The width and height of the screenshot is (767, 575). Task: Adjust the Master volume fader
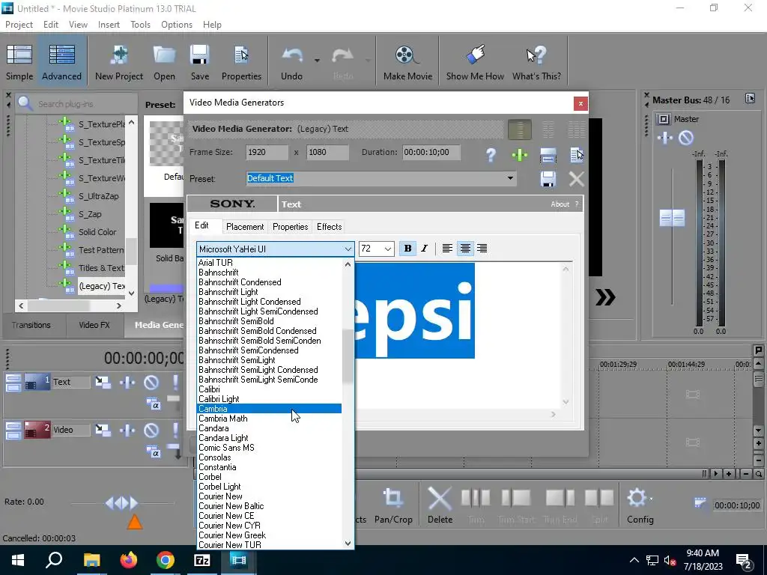pos(672,218)
